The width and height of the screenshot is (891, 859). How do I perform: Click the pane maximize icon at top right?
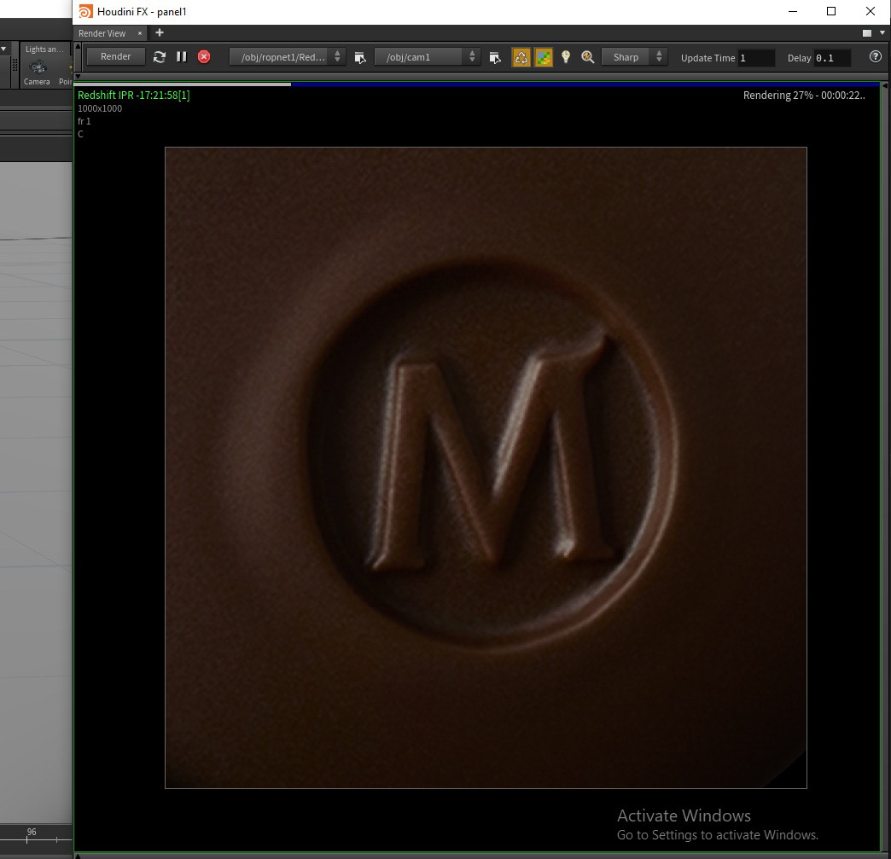tap(867, 33)
